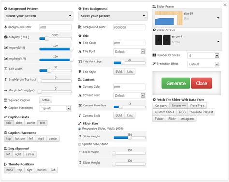Select the Custom Slides data source tab
The width and height of the screenshot is (229, 182).
click(x=164, y=112)
